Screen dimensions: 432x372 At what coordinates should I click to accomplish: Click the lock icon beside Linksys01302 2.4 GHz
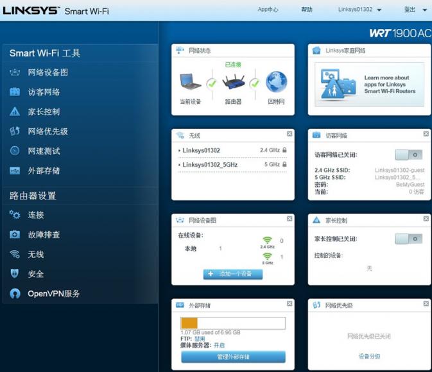284,150
